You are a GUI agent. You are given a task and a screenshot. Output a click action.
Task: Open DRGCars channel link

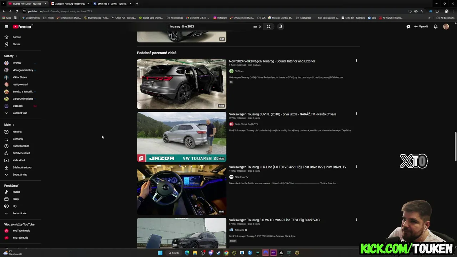point(239,71)
